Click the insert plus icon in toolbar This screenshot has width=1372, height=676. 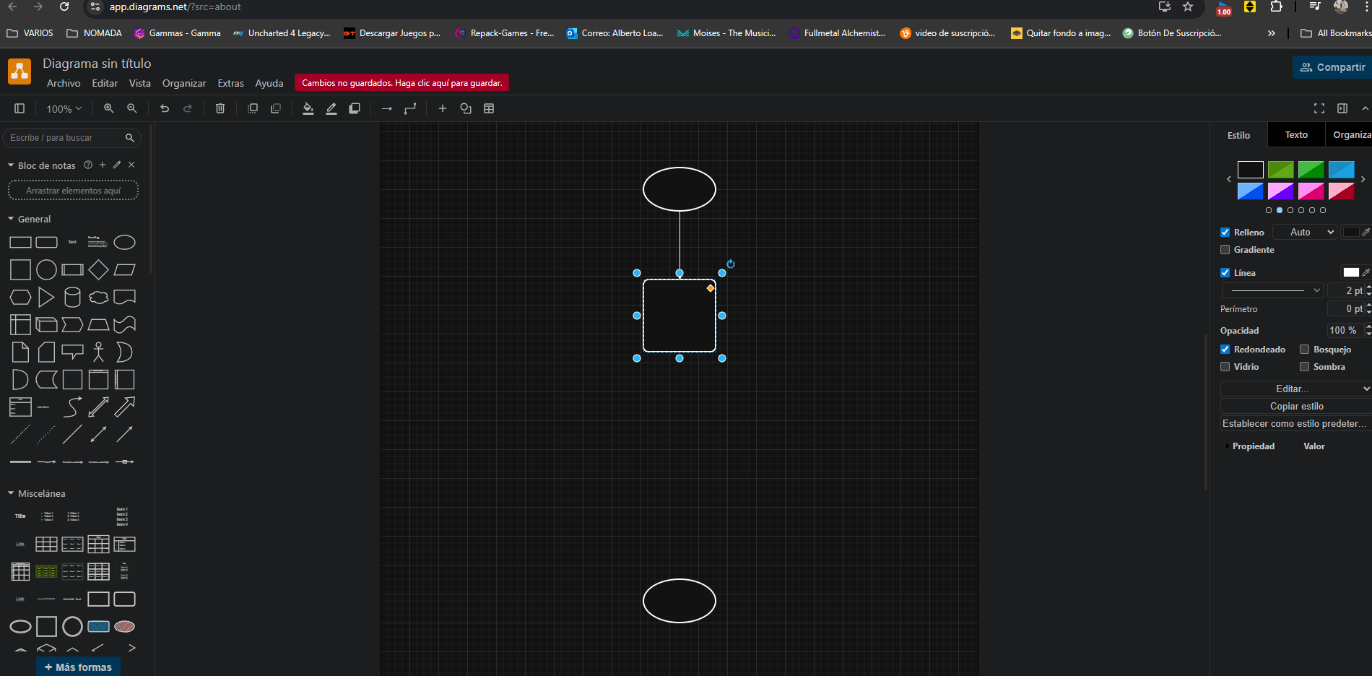[x=443, y=108]
